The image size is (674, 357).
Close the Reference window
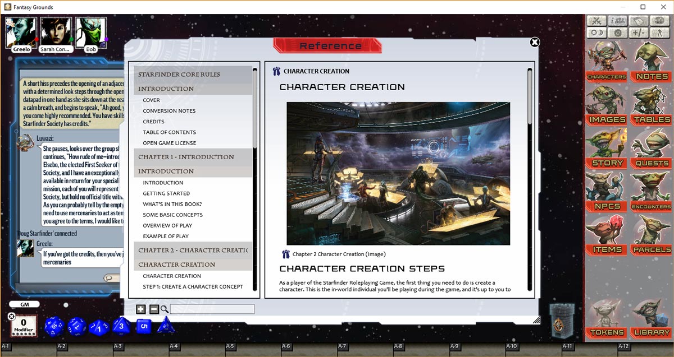535,42
